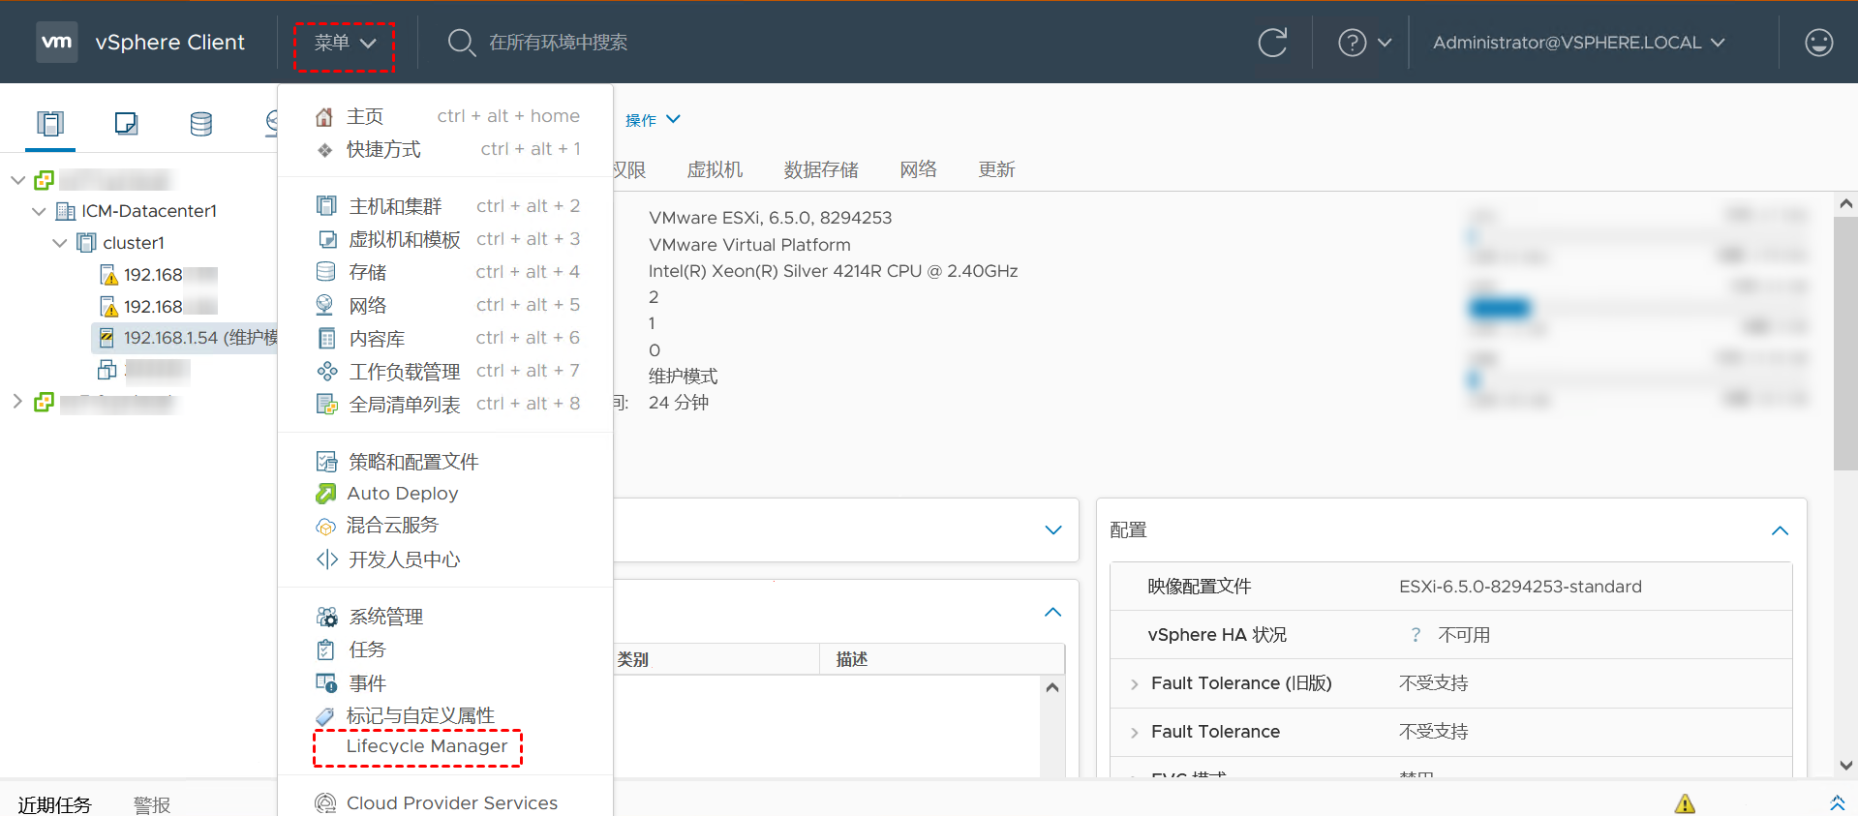Click the gear-people icon beside 系统管理
This screenshot has width=1858, height=816.
point(327,617)
